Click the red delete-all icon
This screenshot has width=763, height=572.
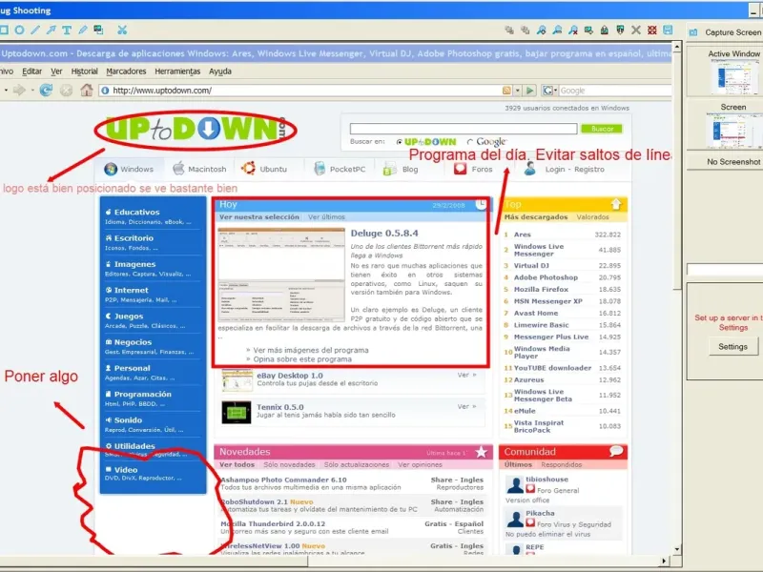(652, 31)
